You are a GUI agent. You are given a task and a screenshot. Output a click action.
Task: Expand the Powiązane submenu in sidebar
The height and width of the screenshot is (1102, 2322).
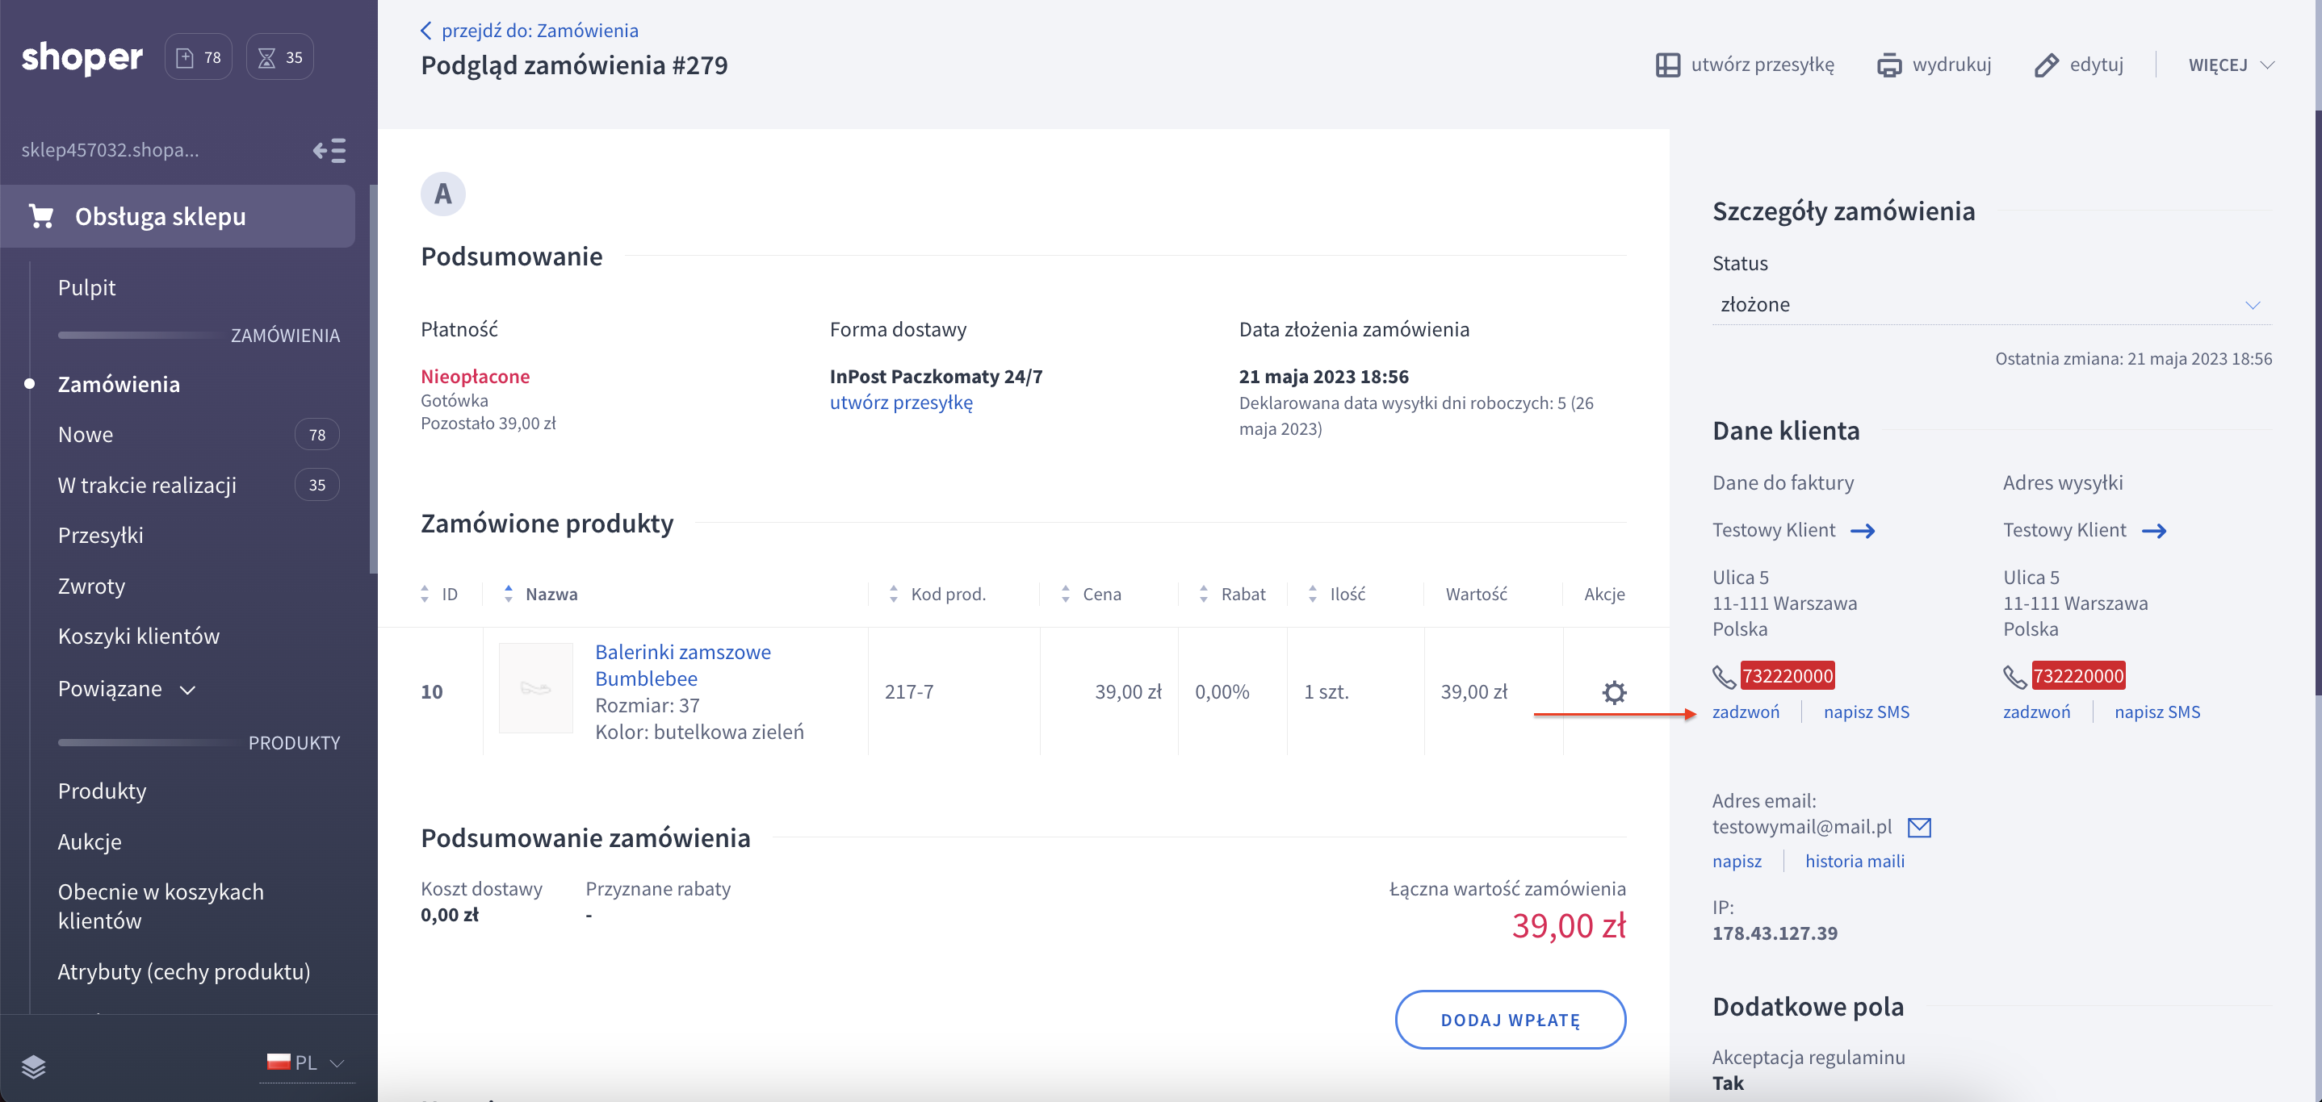coord(126,689)
